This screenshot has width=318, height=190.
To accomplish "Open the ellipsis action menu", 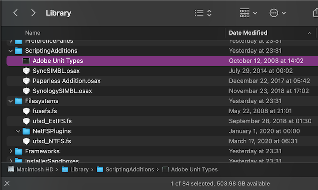I will [x=277, y=13].
